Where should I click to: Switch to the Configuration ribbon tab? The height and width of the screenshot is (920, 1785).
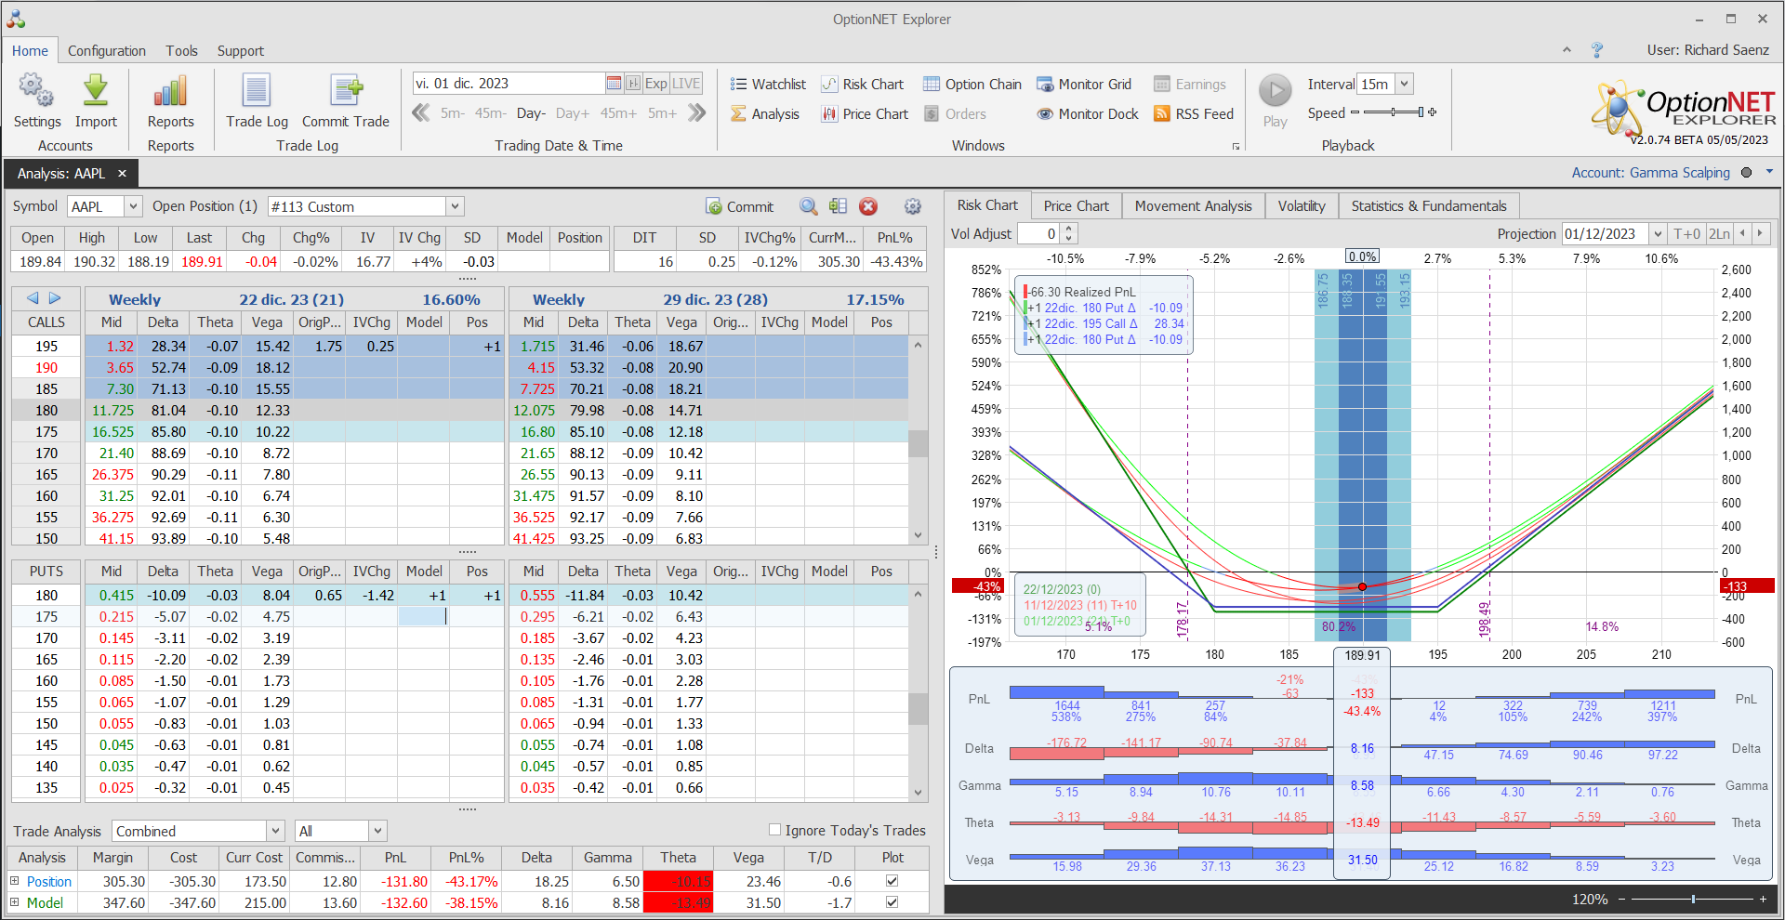click(x=107, y=51)
